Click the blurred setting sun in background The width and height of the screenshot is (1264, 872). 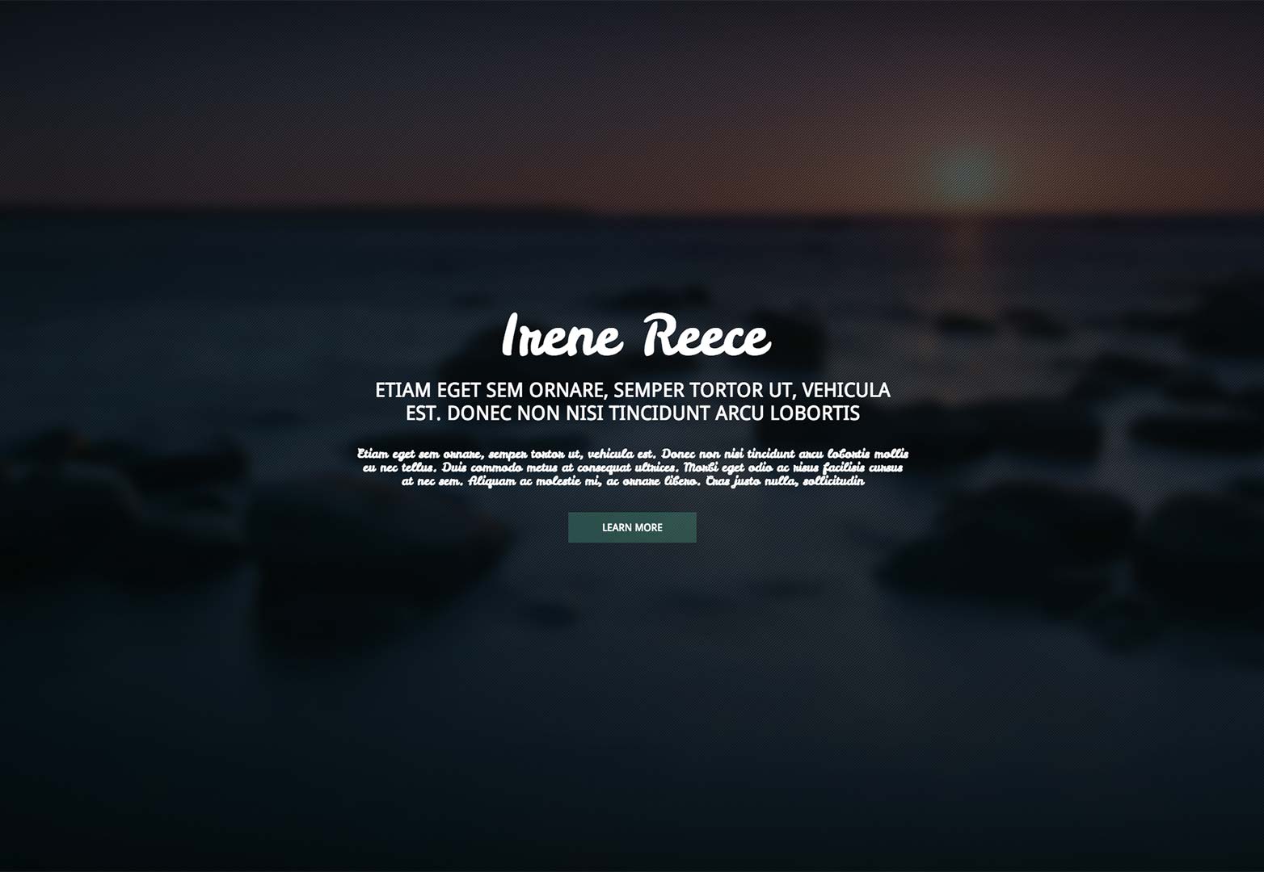click(x=964, y=171)
